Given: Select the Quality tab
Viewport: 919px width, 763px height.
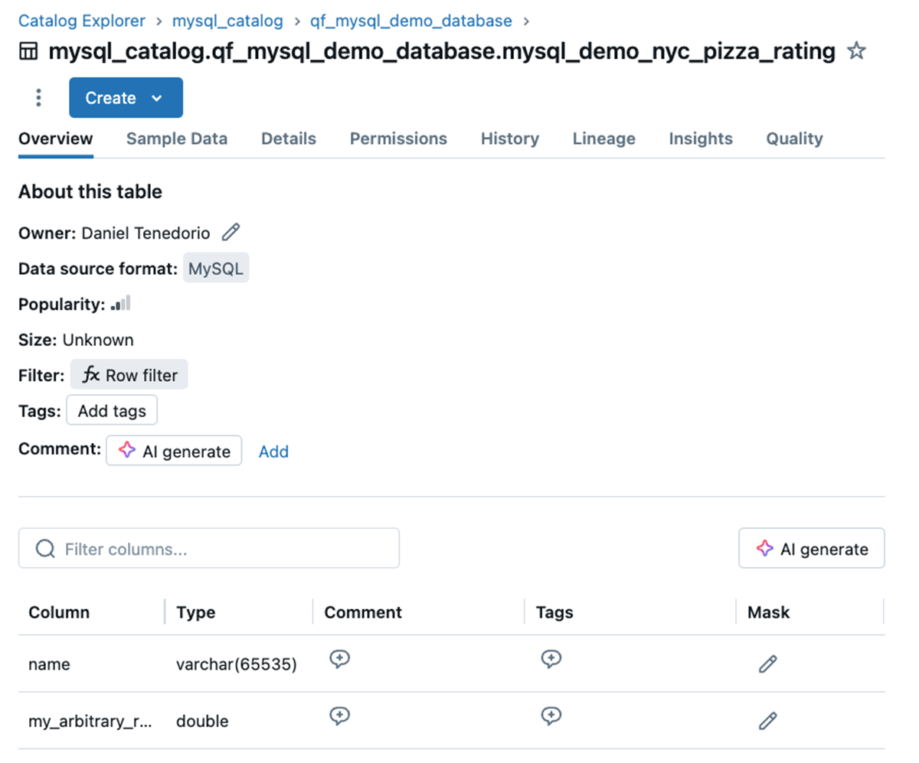Looking at the screenshot, I should pos(793,139).
